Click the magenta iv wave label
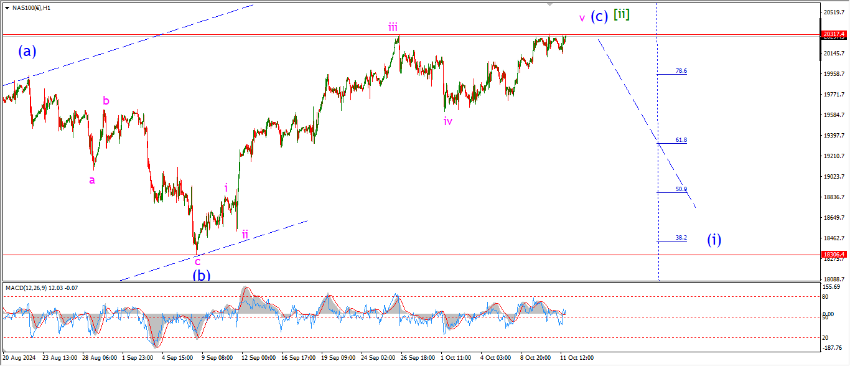The image size is (850, 366). [x=448, y=121]
